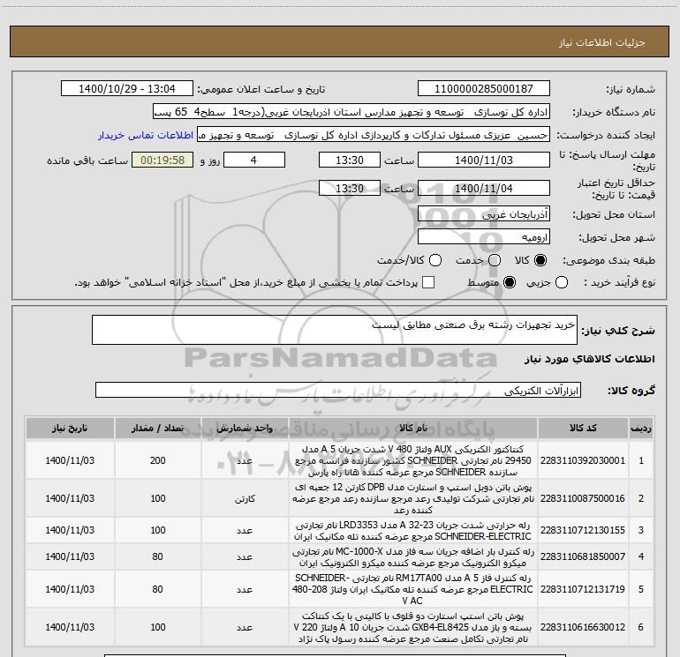The image size is (680, 657).
Task: Select the کالا radio button
Action: 540,260
